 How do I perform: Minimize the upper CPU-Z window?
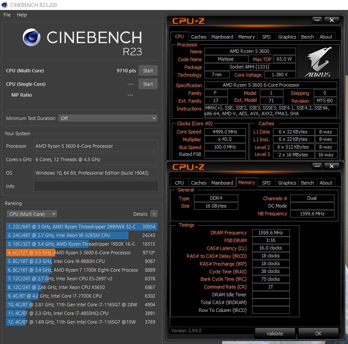point(317,20)
